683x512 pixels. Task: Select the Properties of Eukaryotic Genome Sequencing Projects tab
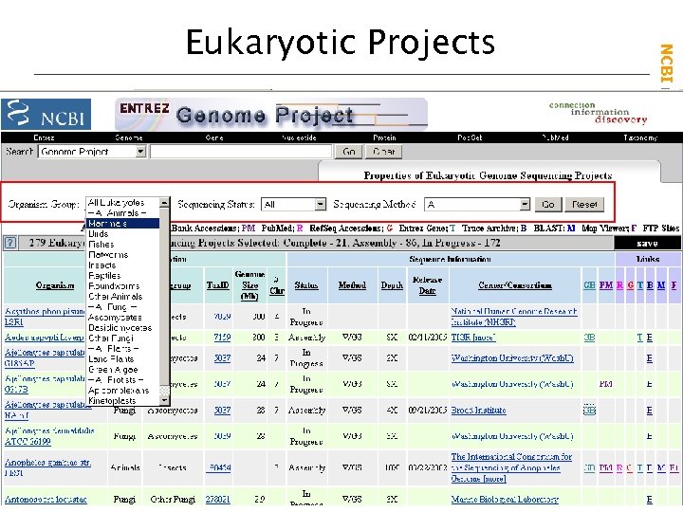[x=488, y=175]
